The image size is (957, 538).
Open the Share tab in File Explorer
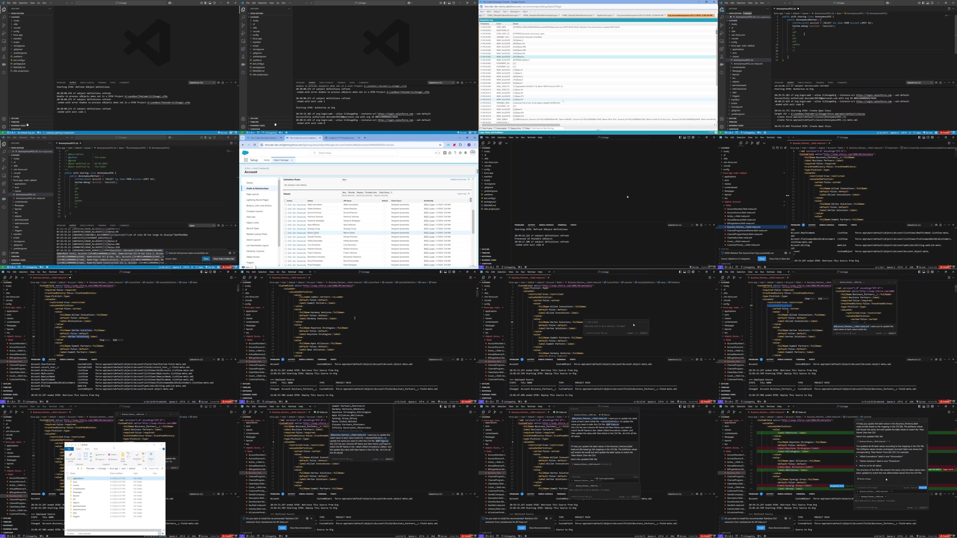tap(87, 449)
